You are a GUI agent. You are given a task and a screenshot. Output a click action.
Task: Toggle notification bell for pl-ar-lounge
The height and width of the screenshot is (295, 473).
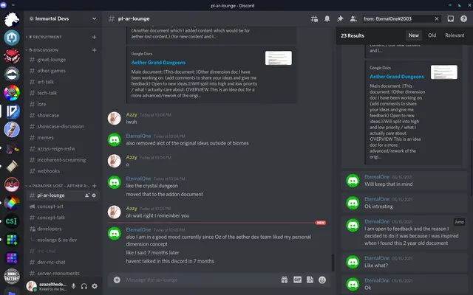327,18
